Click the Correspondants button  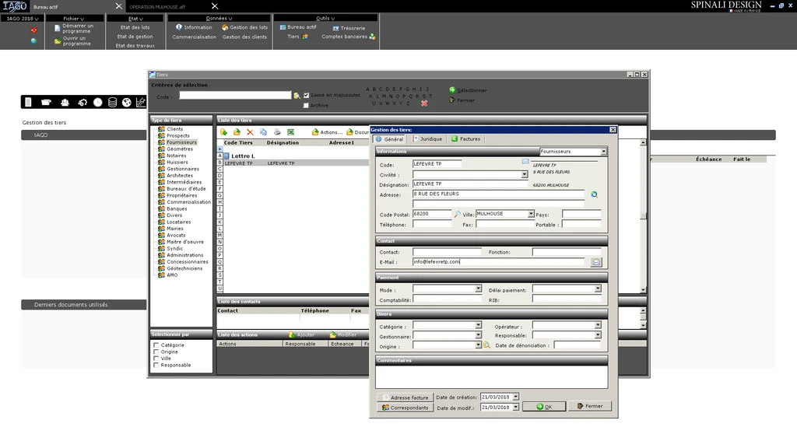(x=405, y=408)
